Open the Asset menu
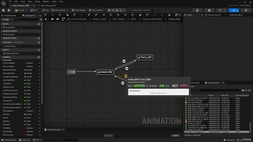This screenshot has width=253, height=142. pos(23,2)
